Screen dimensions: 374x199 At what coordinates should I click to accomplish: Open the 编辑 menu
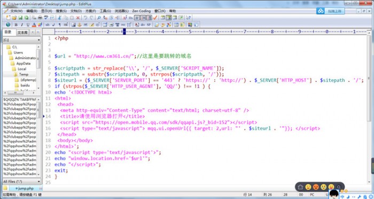32,11
